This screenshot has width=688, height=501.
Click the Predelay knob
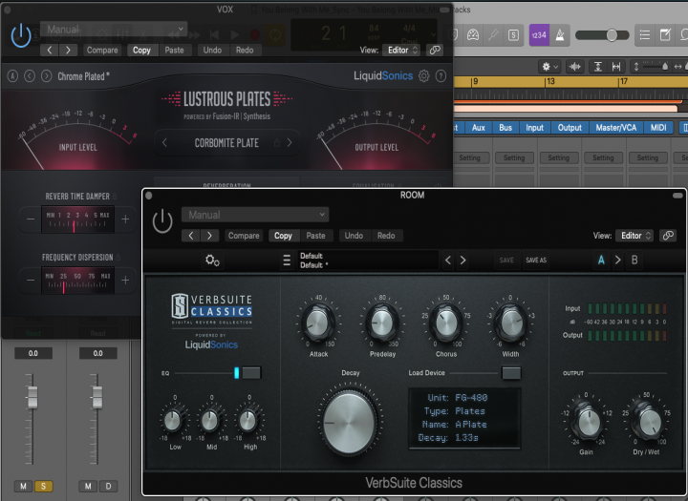point(381,324)
